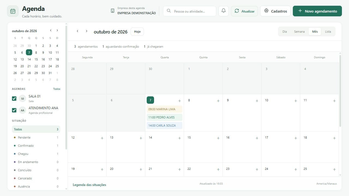This screenshot has width=349, height=196.
Task: Click the Todos link next to Agendas
Action: coord(57,89)
